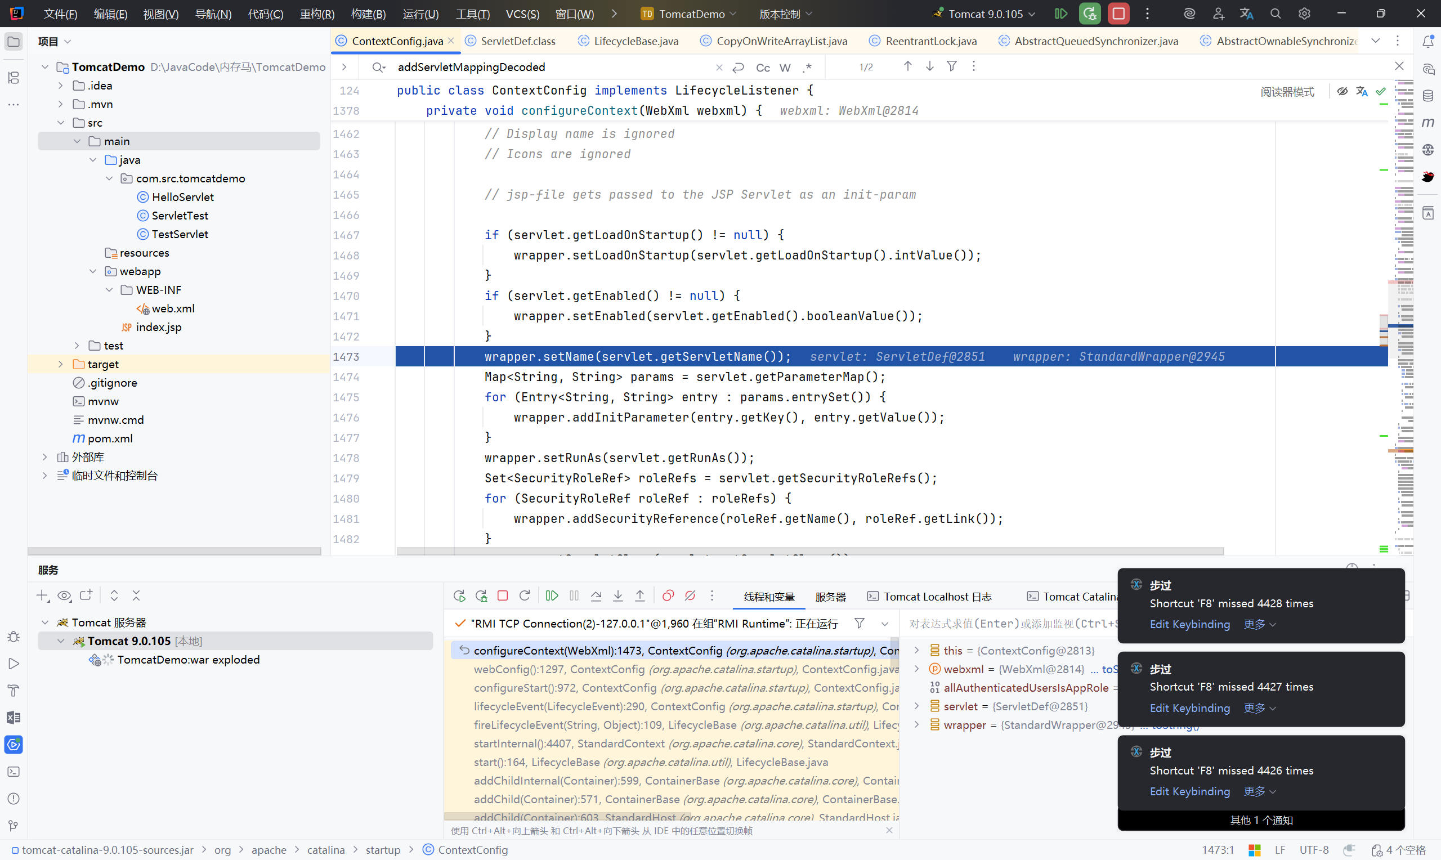Resume program in debug toolbar
1441x860 pixels.
pos(552,595)
